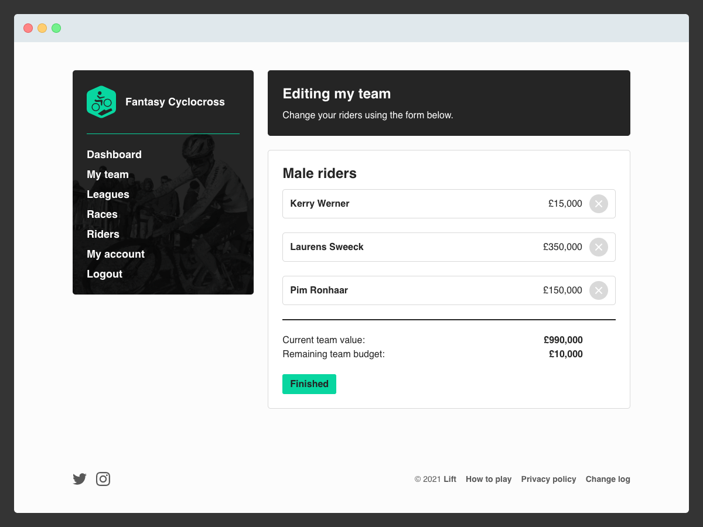Viewport: 703px width, 527px height.
Task: Select Logout in sidebar
Action: tap(105, 274)
